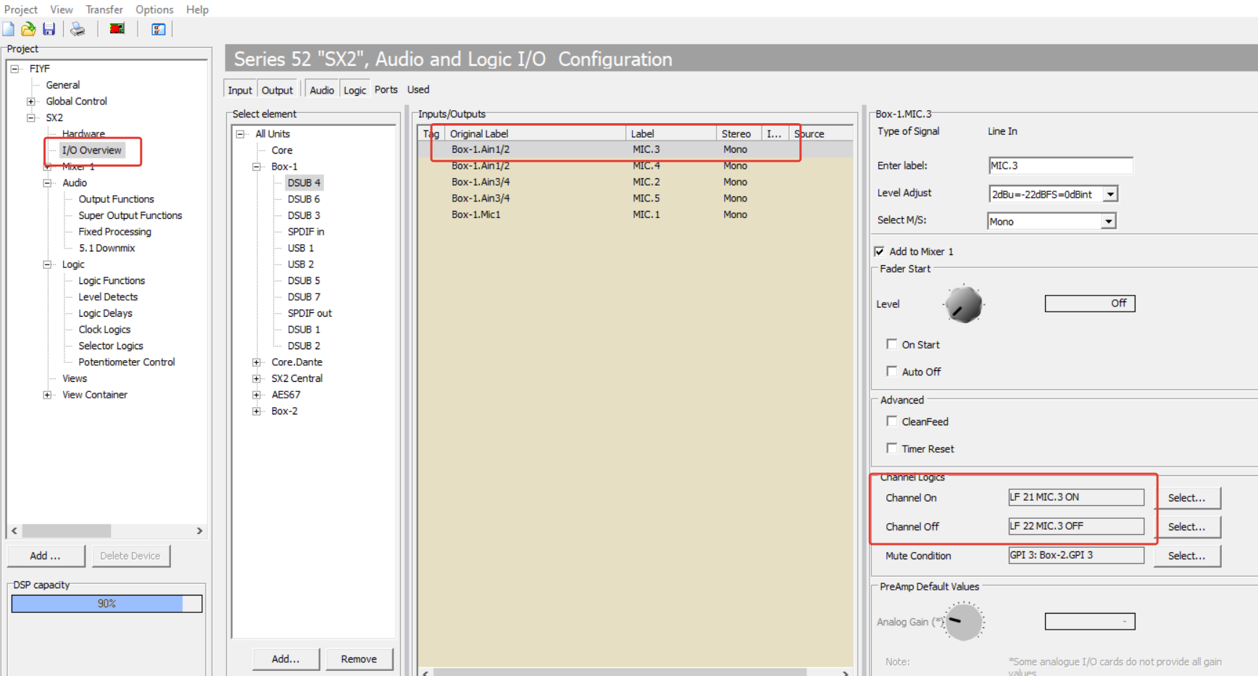The image size is (1258, 676).
Task: Select I/O Overview in the tree
Action: pos(91,150)
